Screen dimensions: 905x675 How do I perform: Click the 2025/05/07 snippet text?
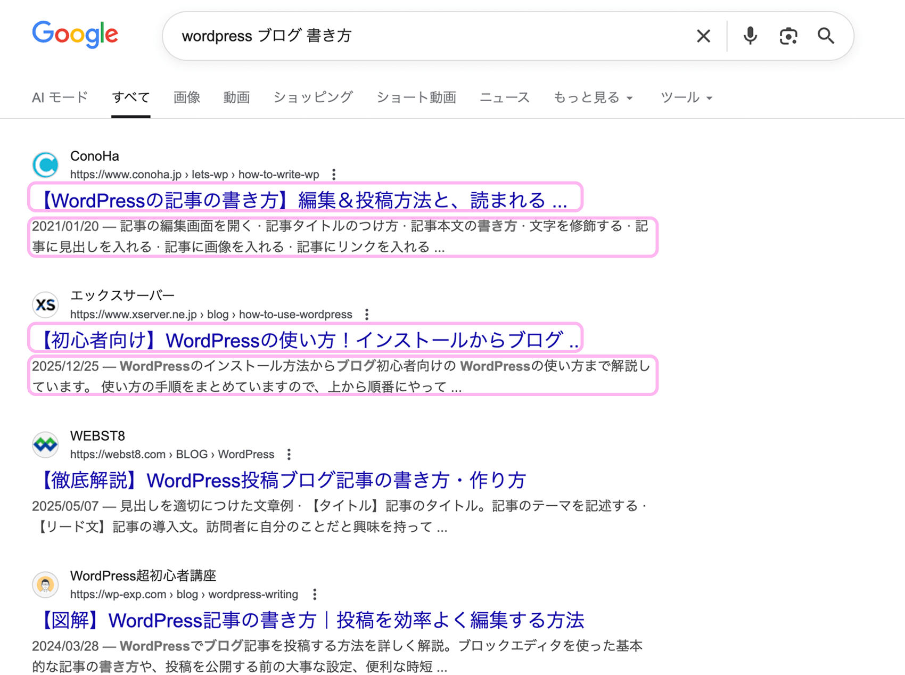coord(340,516)
